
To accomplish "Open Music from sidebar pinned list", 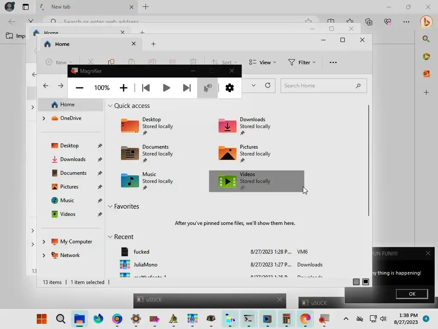I will [x=67, y=200].
